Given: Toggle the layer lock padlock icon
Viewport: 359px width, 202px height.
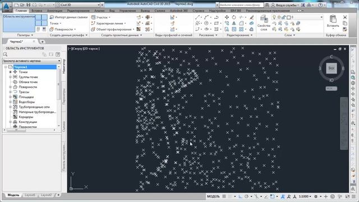Looking at the screenshot, I should 283,17.
